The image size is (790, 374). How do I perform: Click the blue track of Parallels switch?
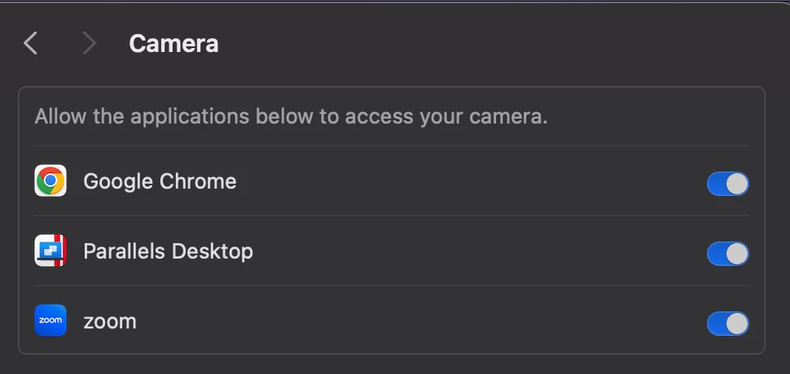pos(717,254)
